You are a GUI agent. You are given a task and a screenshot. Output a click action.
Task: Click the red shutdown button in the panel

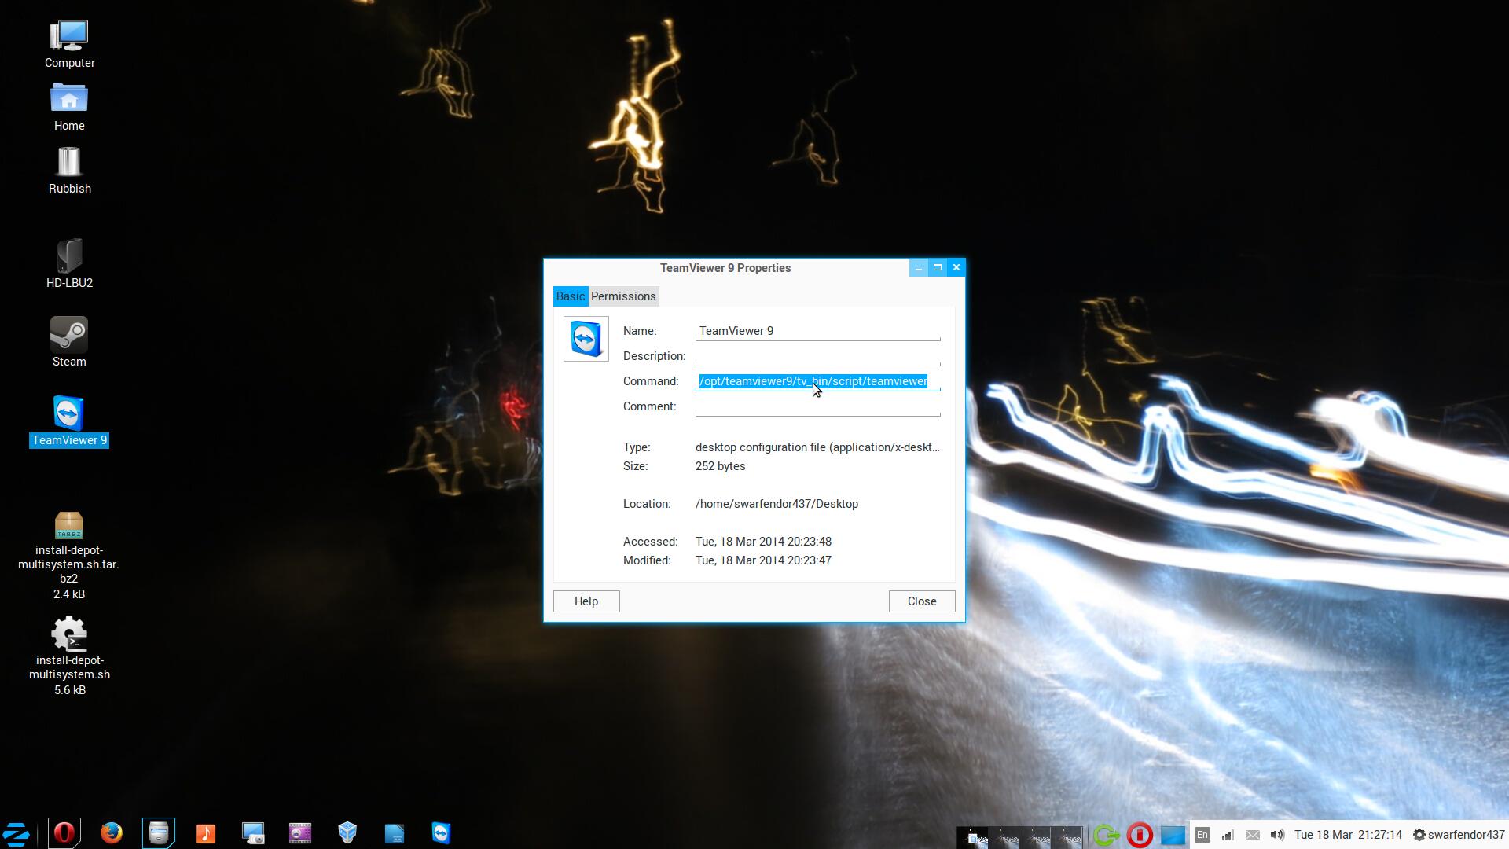point(1139,835)
